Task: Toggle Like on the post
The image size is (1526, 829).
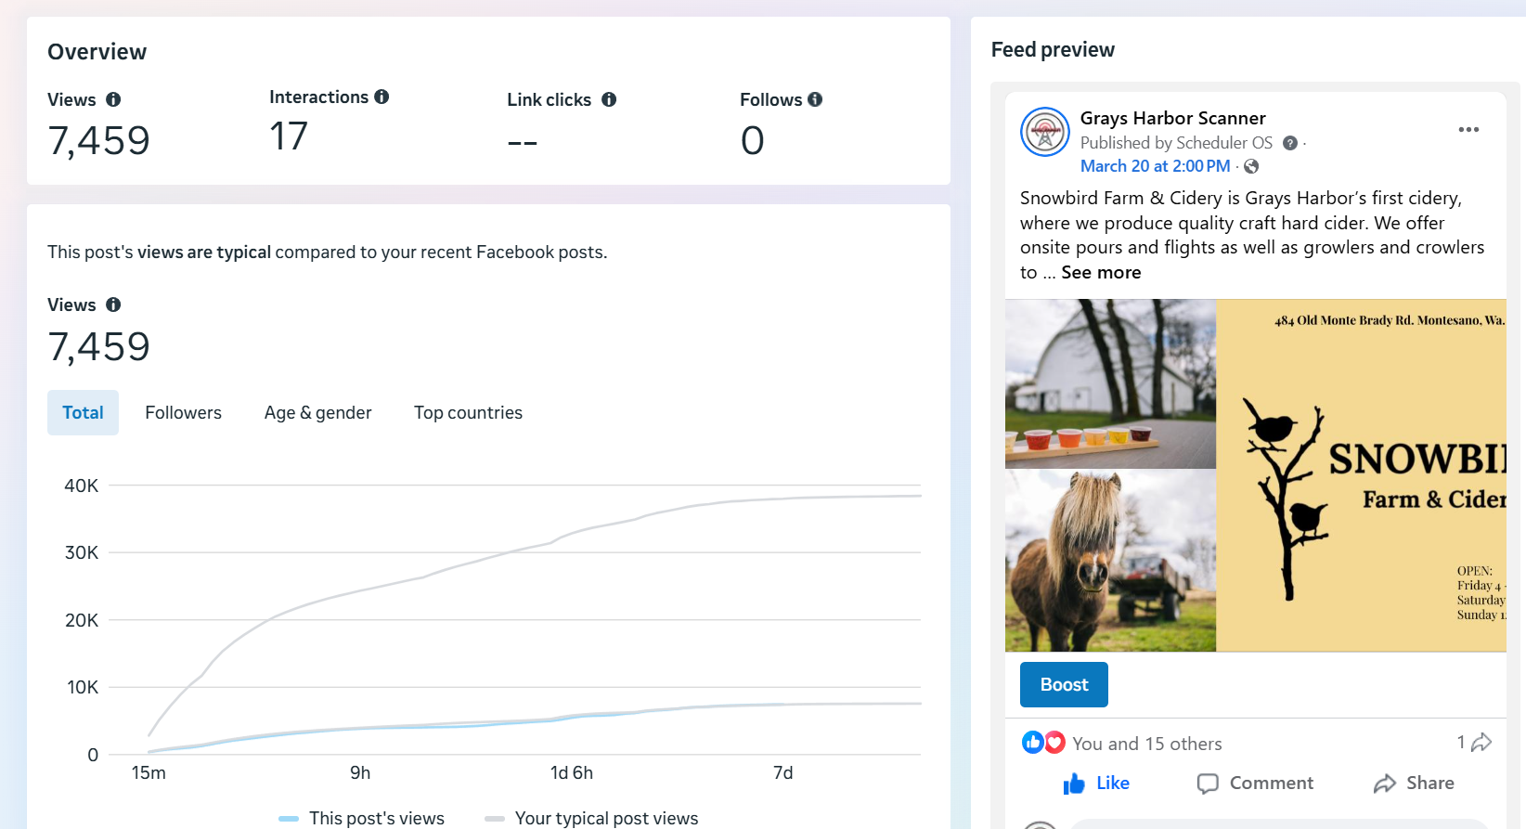Action: [x=1096, y=784]
